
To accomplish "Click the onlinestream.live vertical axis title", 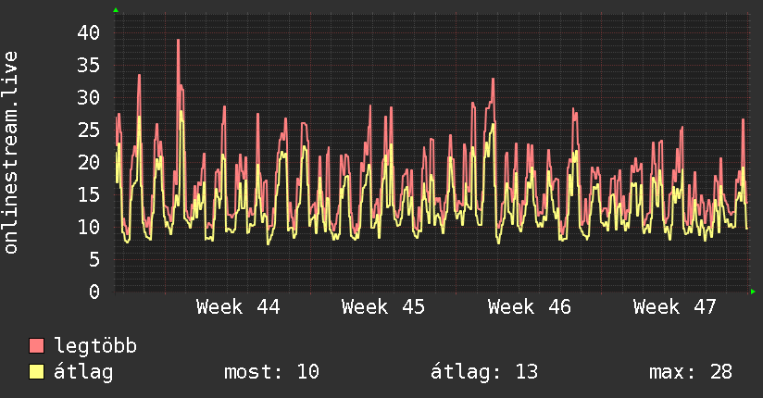I will 10,153.
